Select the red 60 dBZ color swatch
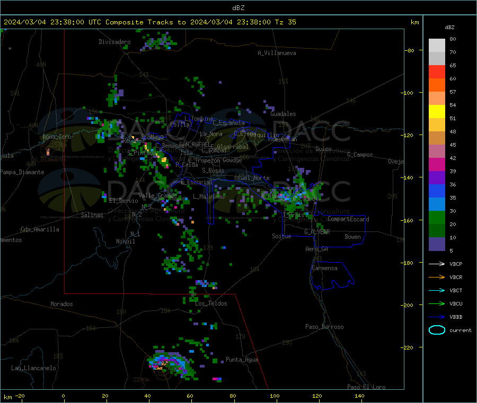The width and height of the screenshot is (477, 403). (437, 71)
